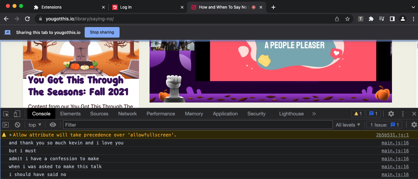Open main.js:16 link for 'but i must'
This screenshot has width=418, height=179.
[x=395, y=151]
